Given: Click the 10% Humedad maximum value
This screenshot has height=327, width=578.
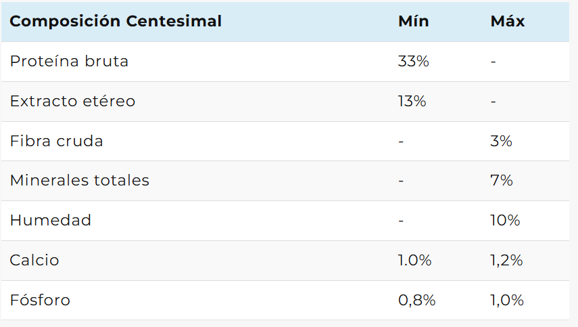Looking at the screenshot, I should 504,221.
